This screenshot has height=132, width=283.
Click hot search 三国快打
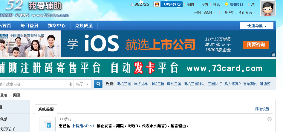215,84
